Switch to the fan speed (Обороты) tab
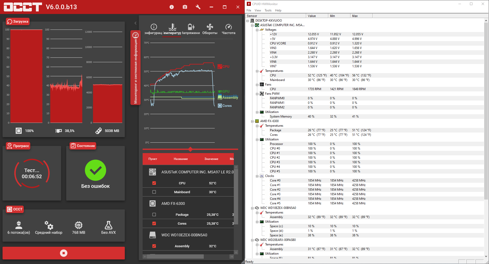This screenshot has height=264, width=489. (210, 29)
